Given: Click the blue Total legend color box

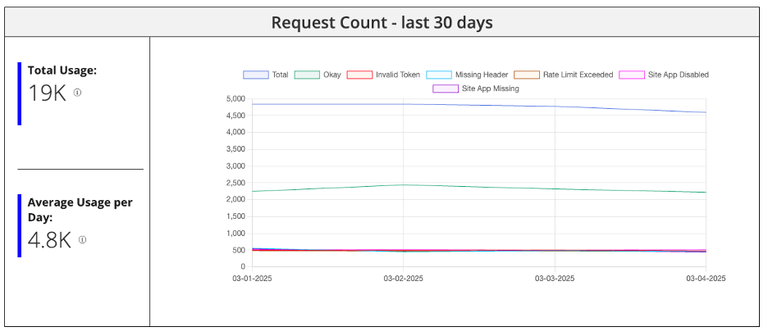Looking at the screenshot, I should click(x=256, y=75).
